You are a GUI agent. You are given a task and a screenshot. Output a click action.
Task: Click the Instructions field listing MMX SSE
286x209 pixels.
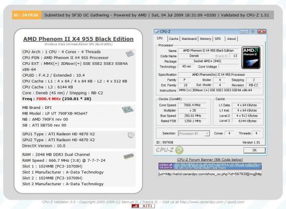[220, 90]
